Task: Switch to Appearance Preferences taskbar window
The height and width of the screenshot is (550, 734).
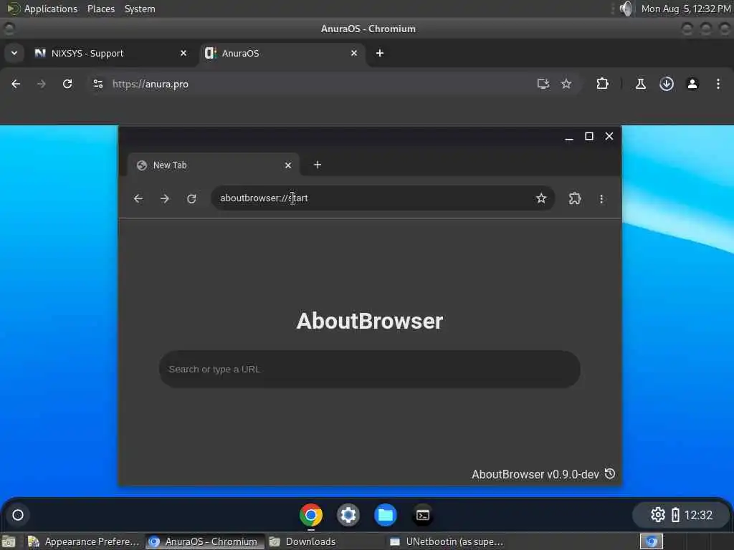Action: pyautogui.click(x=85, y=541)
